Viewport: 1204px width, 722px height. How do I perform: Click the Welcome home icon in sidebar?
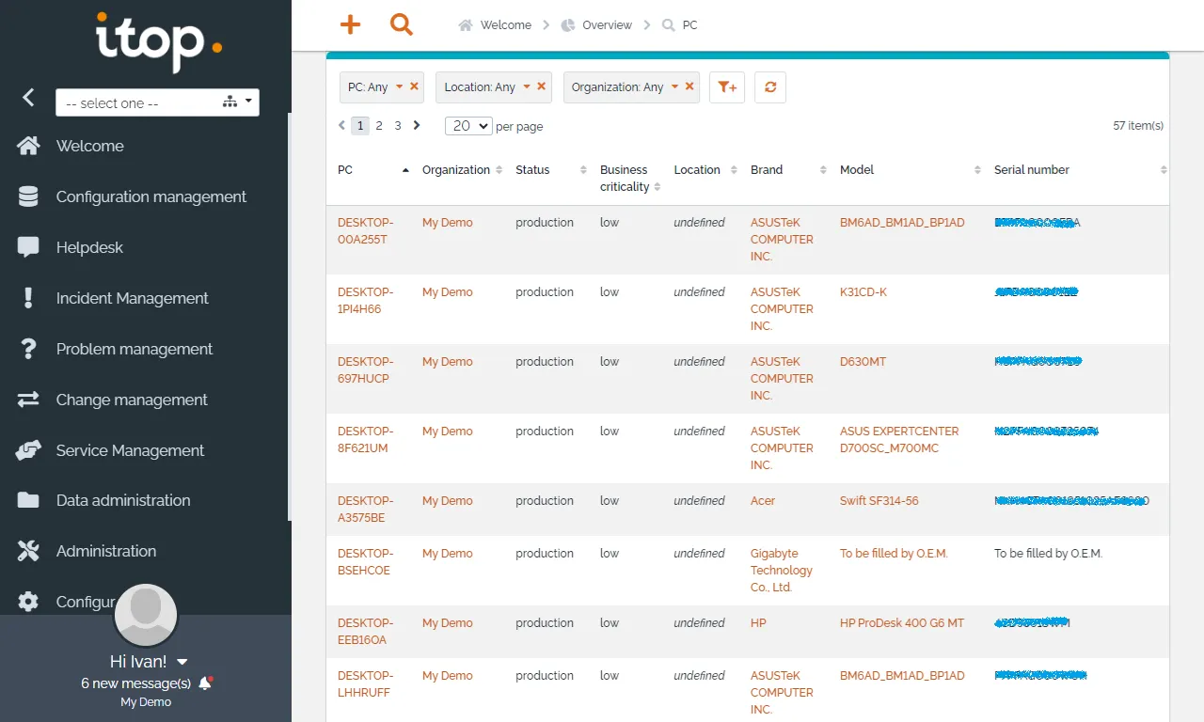click(x=28, y=146)
